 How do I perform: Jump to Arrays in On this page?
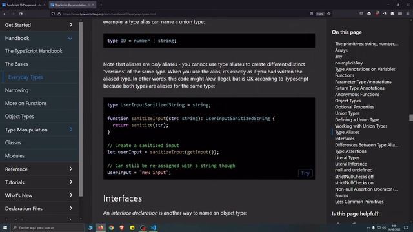341,50
